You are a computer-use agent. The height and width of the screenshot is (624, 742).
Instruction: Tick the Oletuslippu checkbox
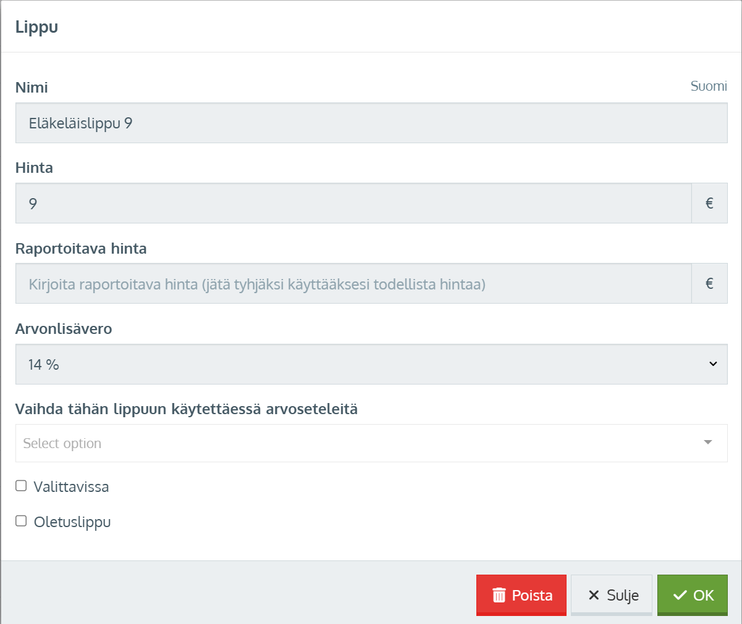click(x=21, y=521)
